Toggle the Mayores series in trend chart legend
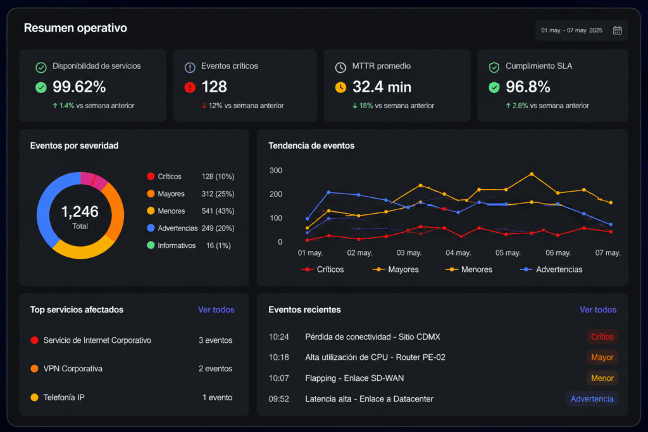The width and height of the screenshot is (648, 432). coord(396,269)
